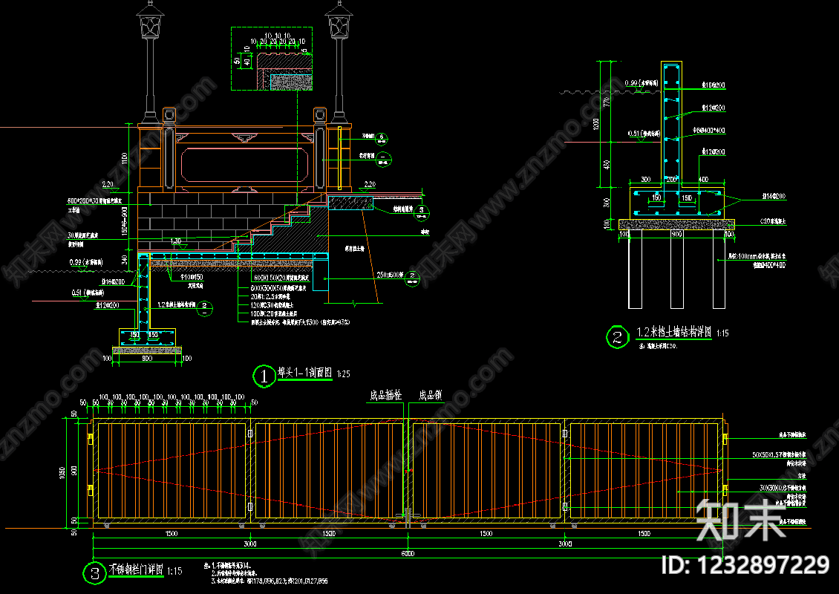The image size is (839, 594).
Task: Select the 1200 wall height dimension
Action: 596,124
